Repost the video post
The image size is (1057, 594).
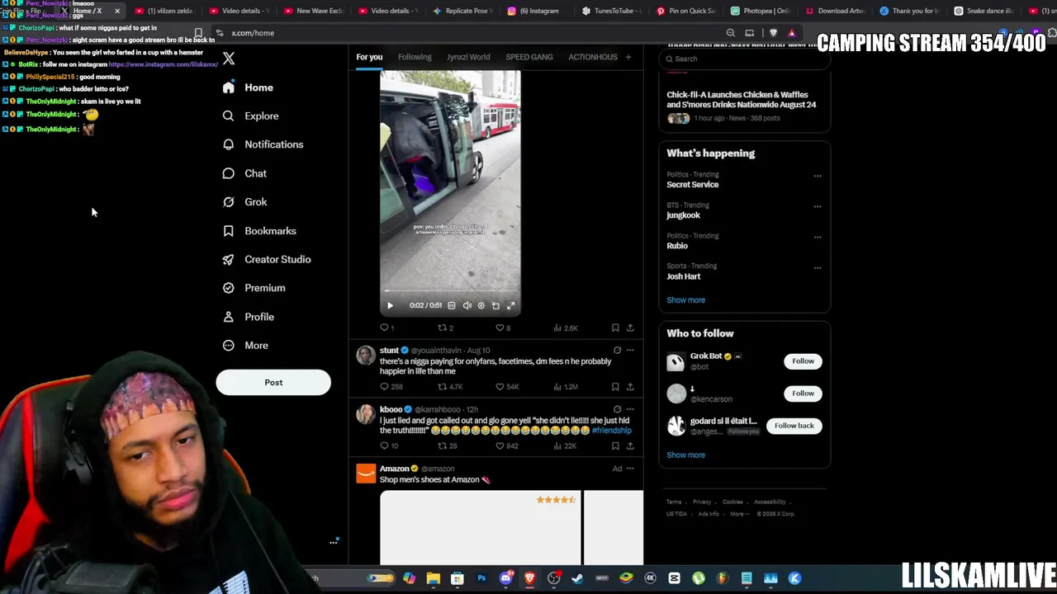445,328
